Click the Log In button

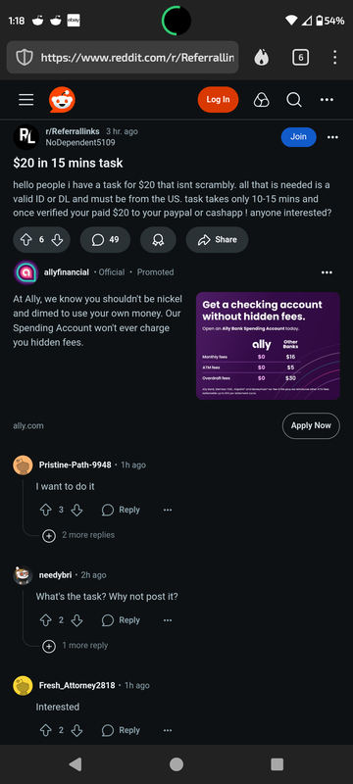pos(218,100)
